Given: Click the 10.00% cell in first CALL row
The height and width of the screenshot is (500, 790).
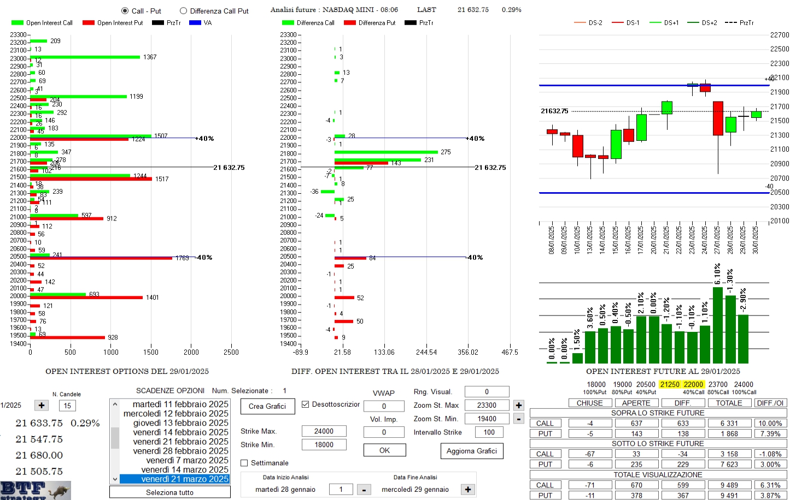Looking at the screenshot, I should tap(770, 424).
